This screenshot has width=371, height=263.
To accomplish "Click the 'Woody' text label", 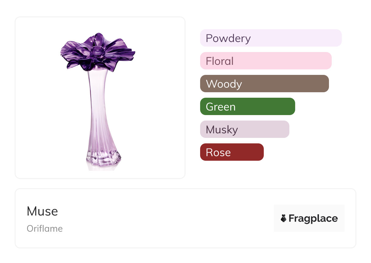I will click(x=224, y=84).
